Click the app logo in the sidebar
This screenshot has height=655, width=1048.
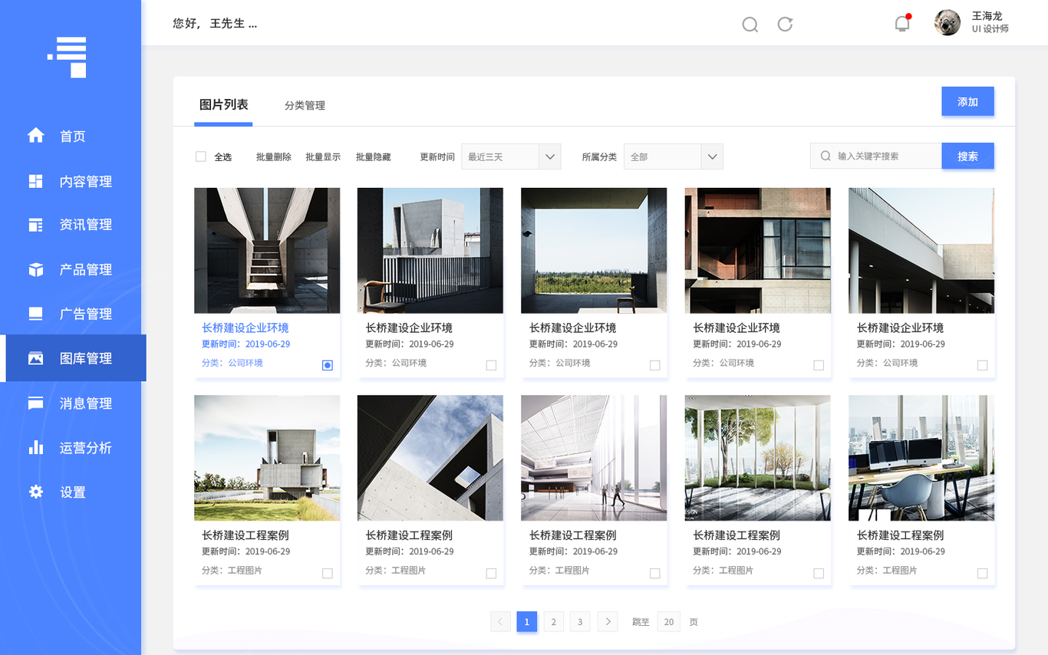pyautogui.click(x=68, y=58)
